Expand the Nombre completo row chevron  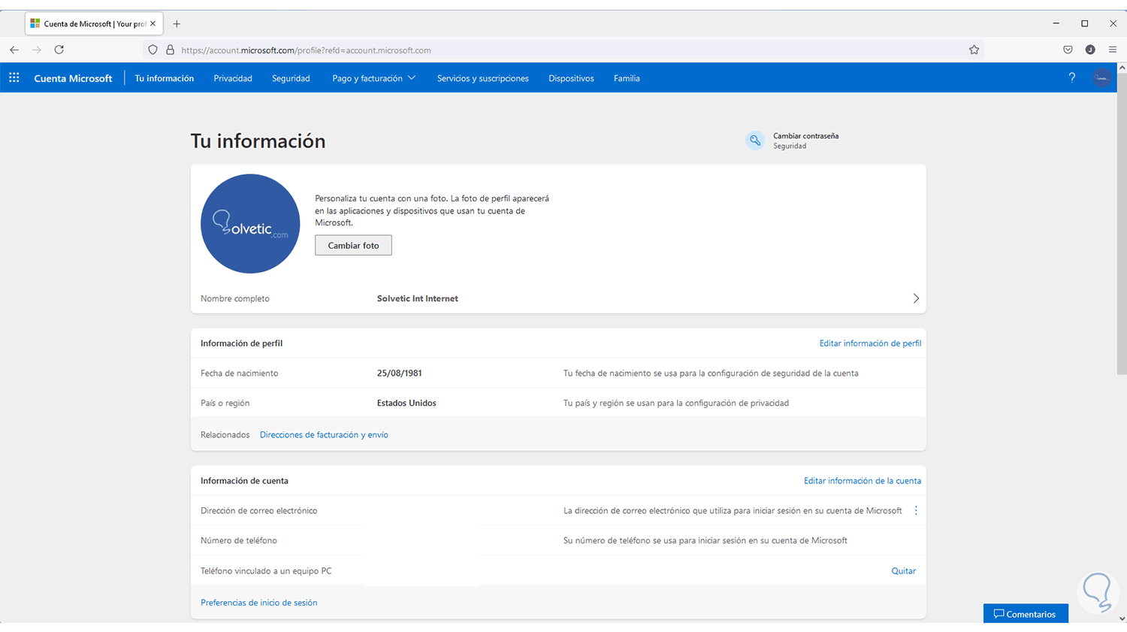coord(916,298)
